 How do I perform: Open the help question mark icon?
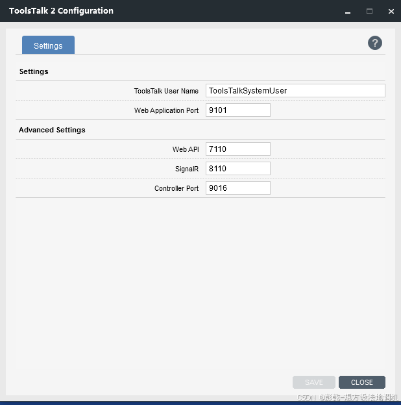click(374, 43)
